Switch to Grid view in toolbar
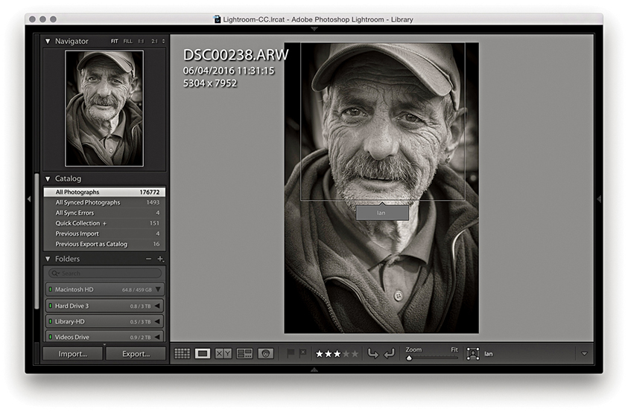 (182, 354)
